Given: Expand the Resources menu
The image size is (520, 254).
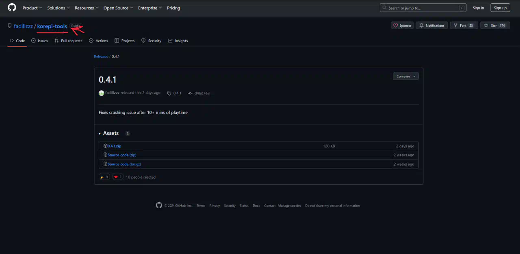Looking at the screenshot, I should click(x=87, y=8).
